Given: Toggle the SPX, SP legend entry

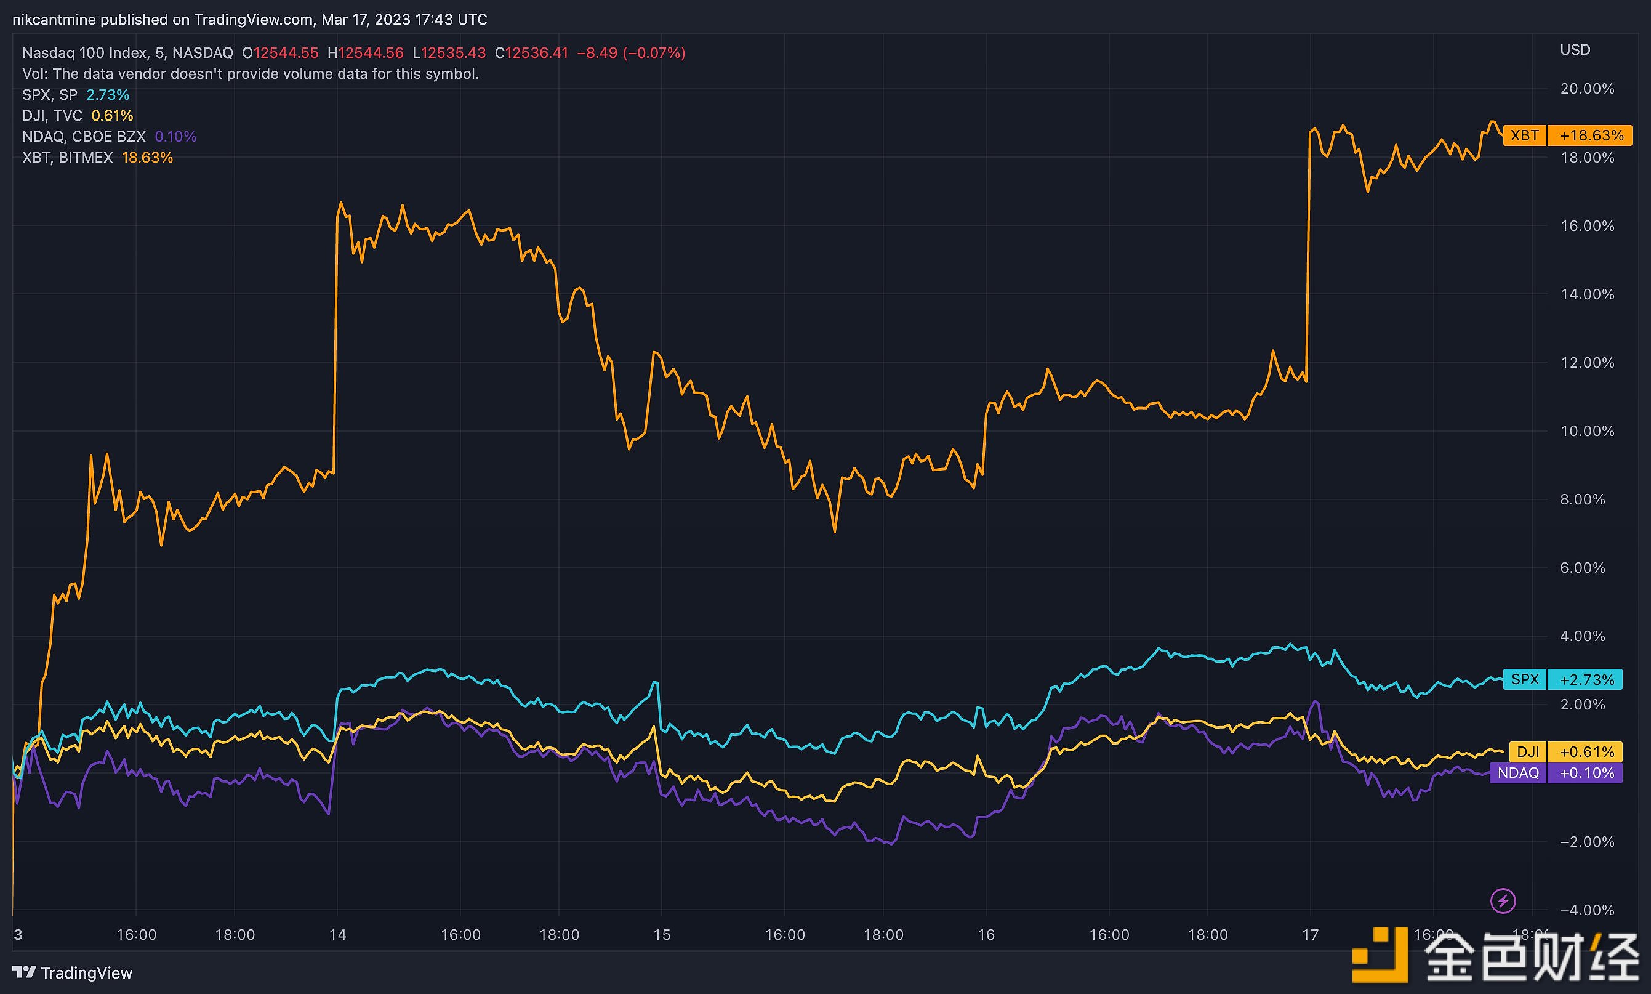Looking at the screenshot, I should (50, 94).
